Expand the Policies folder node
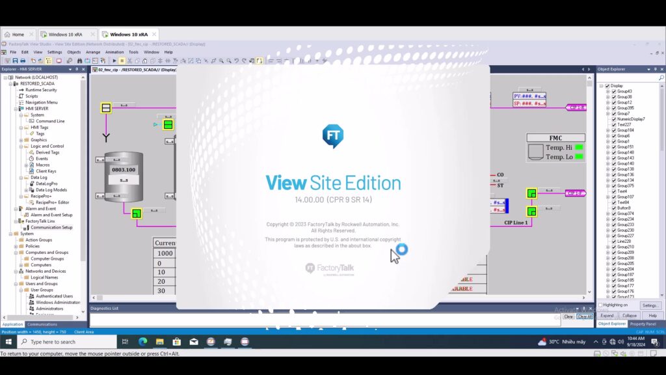666x375 pixels. click(x=16, y=246)
